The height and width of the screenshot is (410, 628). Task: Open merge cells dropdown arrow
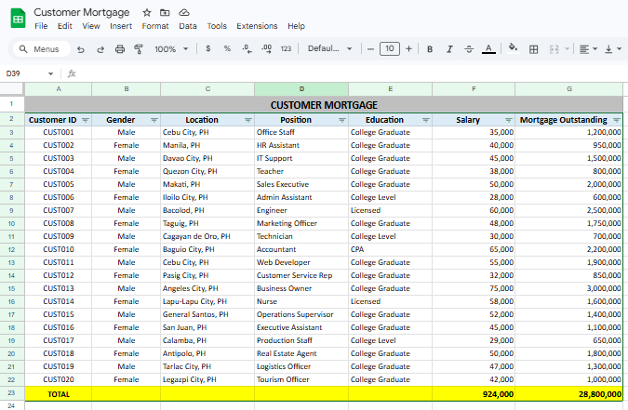(x=567, y=49)
